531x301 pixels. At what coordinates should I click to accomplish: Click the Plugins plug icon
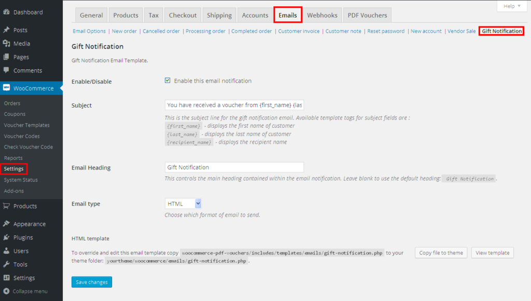pos(7,237)
